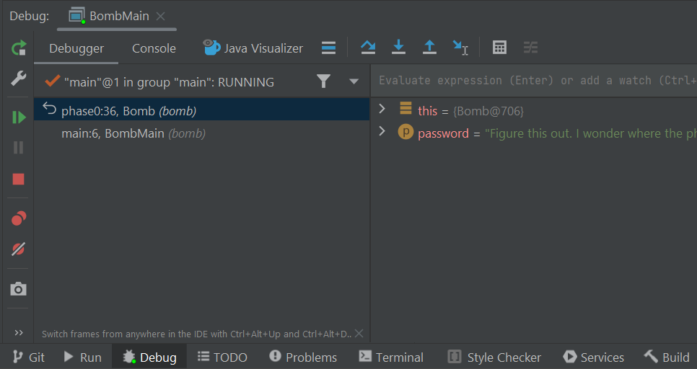Run to cursor
Image resolution: width=697 pixels, height=369 pixels.
(460, 48)
